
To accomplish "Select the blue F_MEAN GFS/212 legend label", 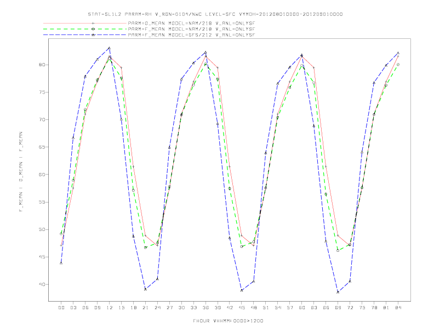I will click(x=192, y=35).
